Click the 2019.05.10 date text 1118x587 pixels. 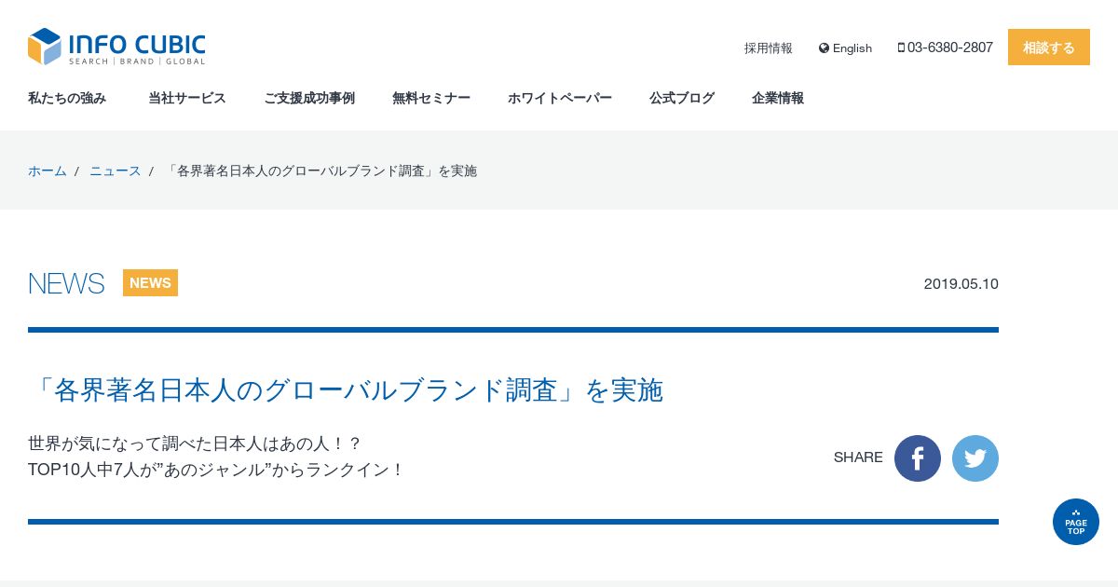[x=961, y=284]
